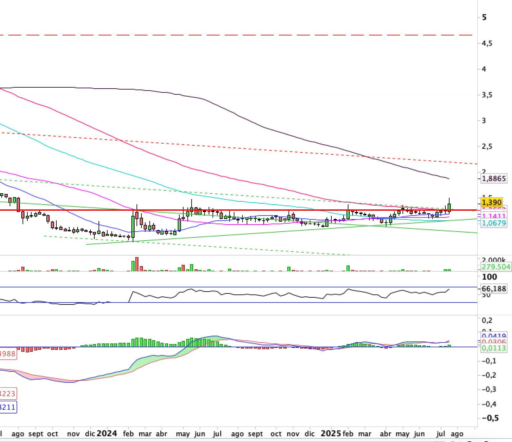Click the yellow 1,390 current price label
Screen dimensions: 512x442
point(491,202)
